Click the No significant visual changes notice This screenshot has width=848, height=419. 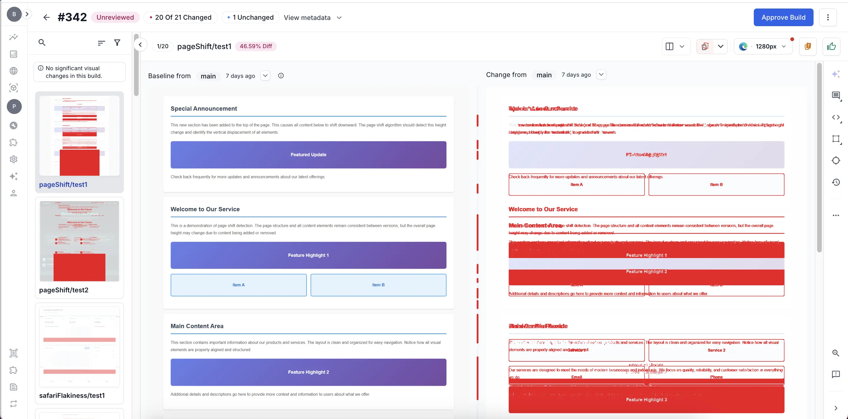point(79,72)
